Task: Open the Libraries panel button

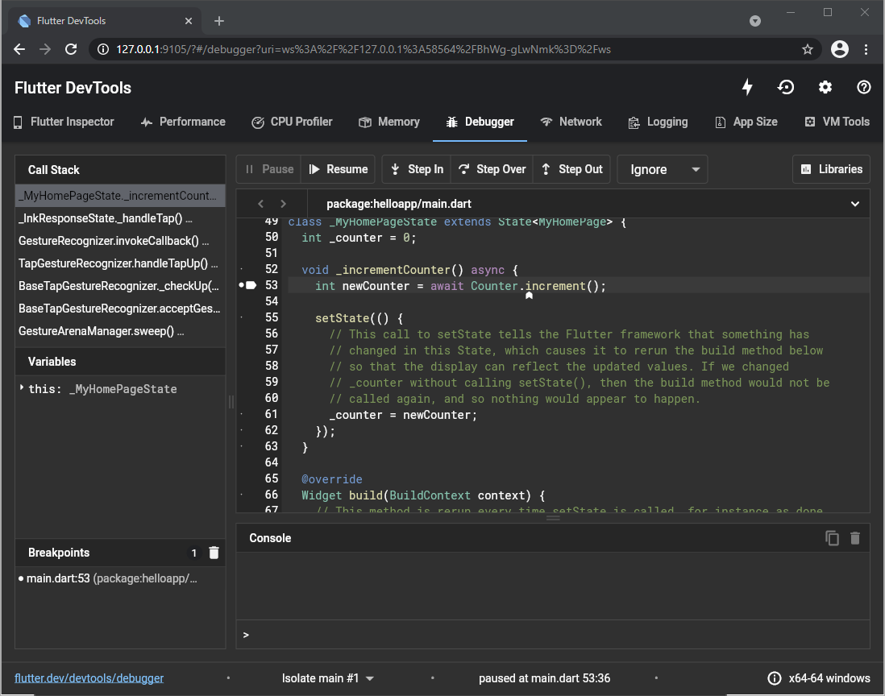Action: click(x=831, y=169)
